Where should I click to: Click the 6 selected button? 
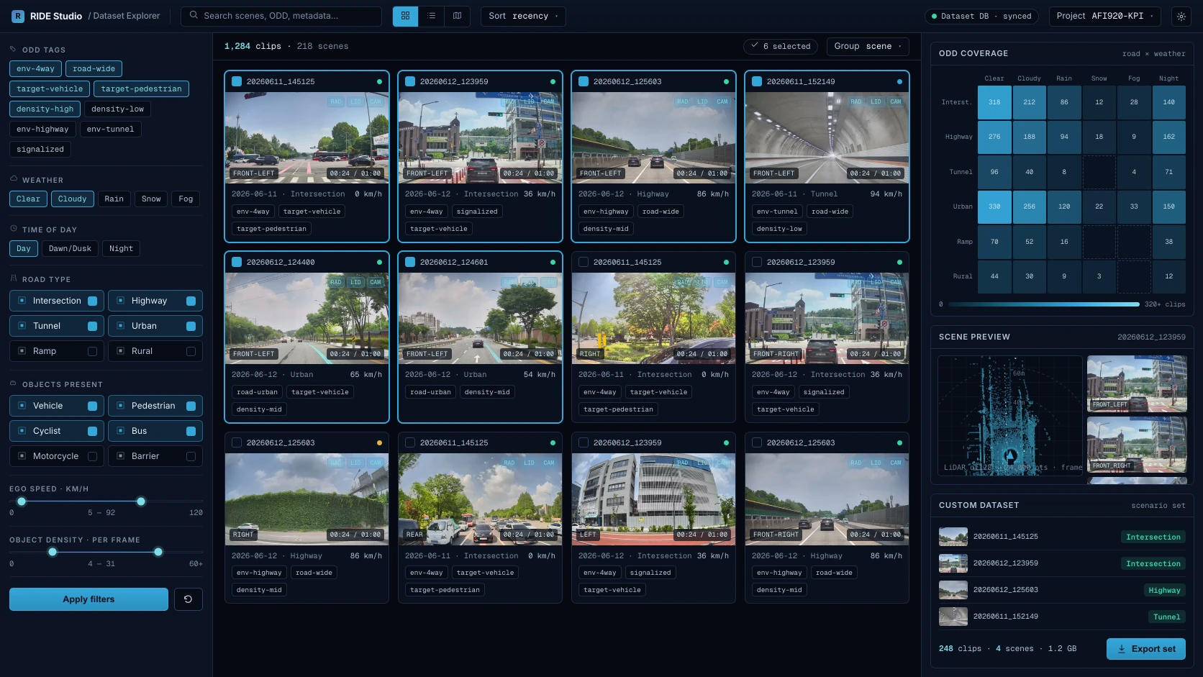tap(780, 46)
